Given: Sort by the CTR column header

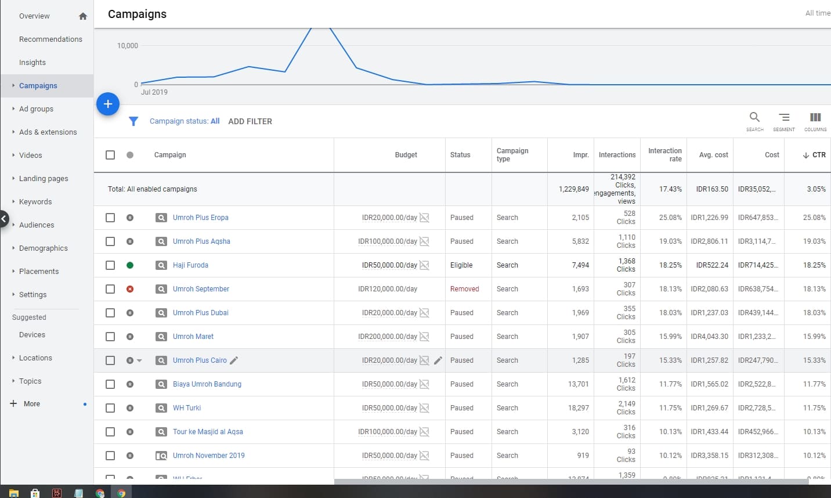Looking at the screenshot, I should 814,155.
